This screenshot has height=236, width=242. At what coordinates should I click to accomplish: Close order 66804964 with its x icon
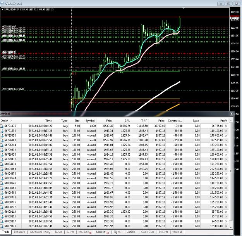pos(226,169)
